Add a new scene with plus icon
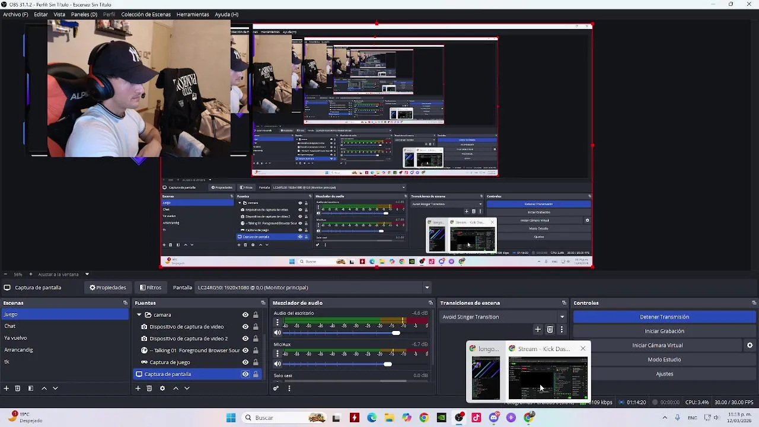The width and height of the screenshot is (759, 427). pos(7,388)
